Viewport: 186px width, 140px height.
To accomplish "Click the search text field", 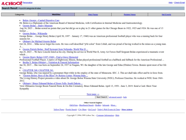I will pos(77,97).
